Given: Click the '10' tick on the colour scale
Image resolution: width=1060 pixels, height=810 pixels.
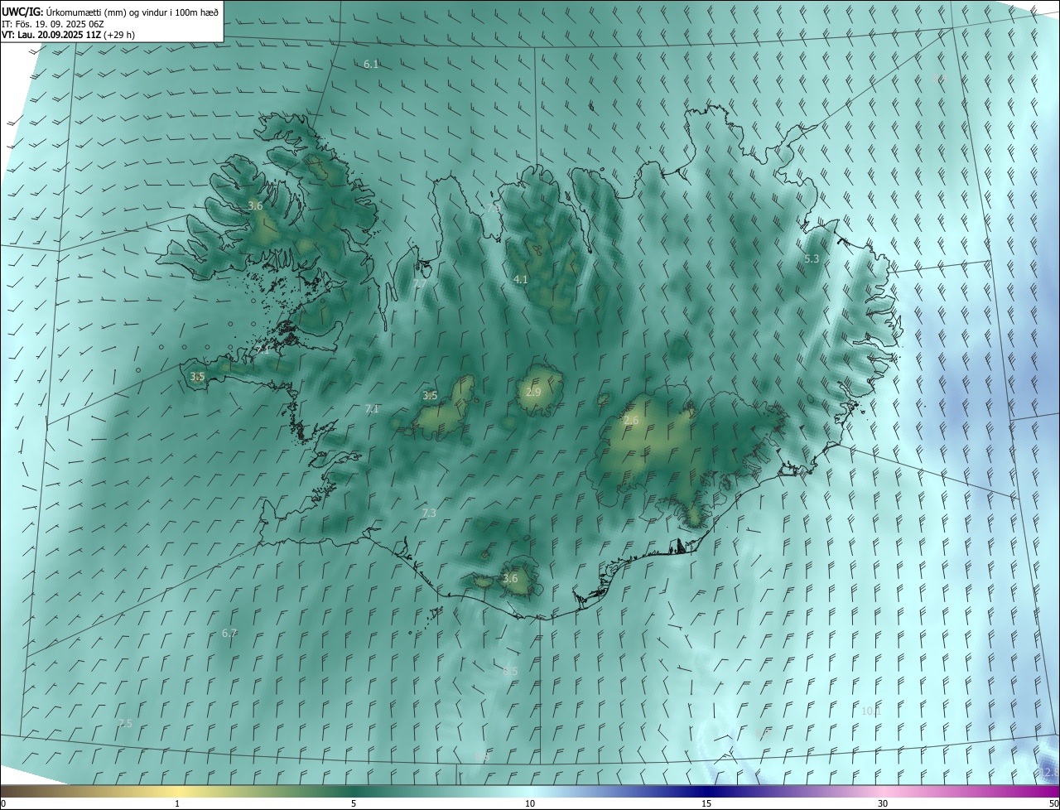Looking at the screenshot, I should tap(530, 803).
